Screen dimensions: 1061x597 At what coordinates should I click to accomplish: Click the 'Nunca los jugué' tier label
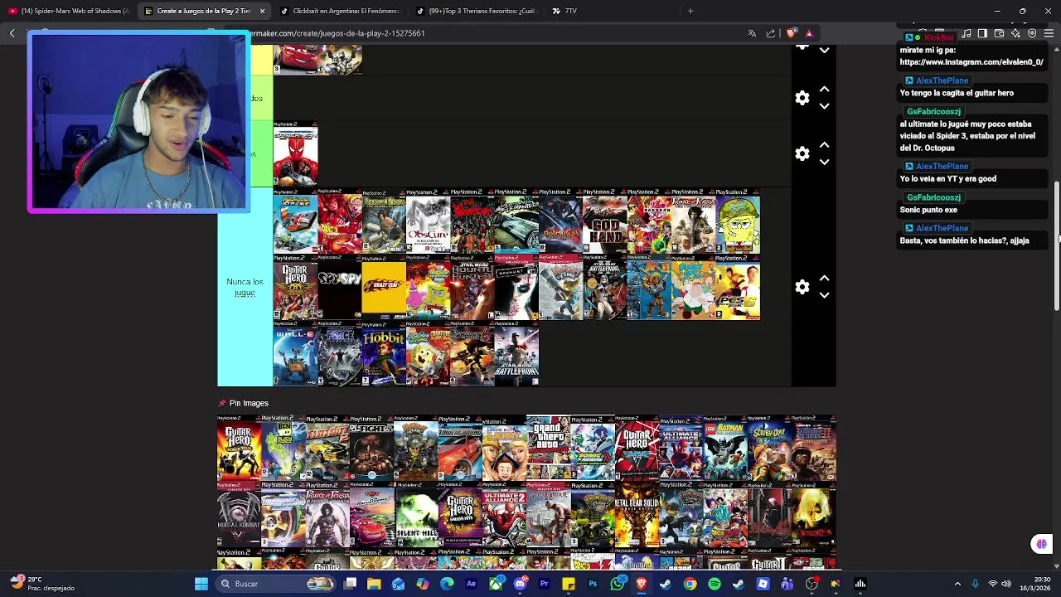[x=245, y=287]
